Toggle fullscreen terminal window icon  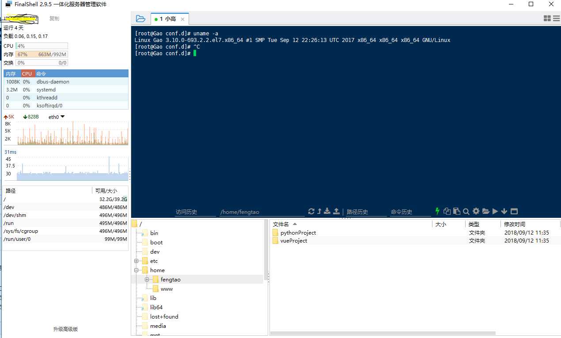(x=514, y=211)
